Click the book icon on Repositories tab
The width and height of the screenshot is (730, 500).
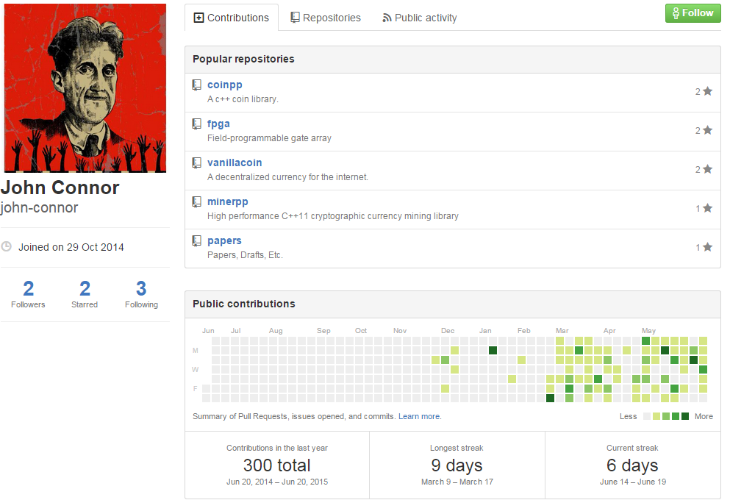pyautogui.click(x=295, y=17)
